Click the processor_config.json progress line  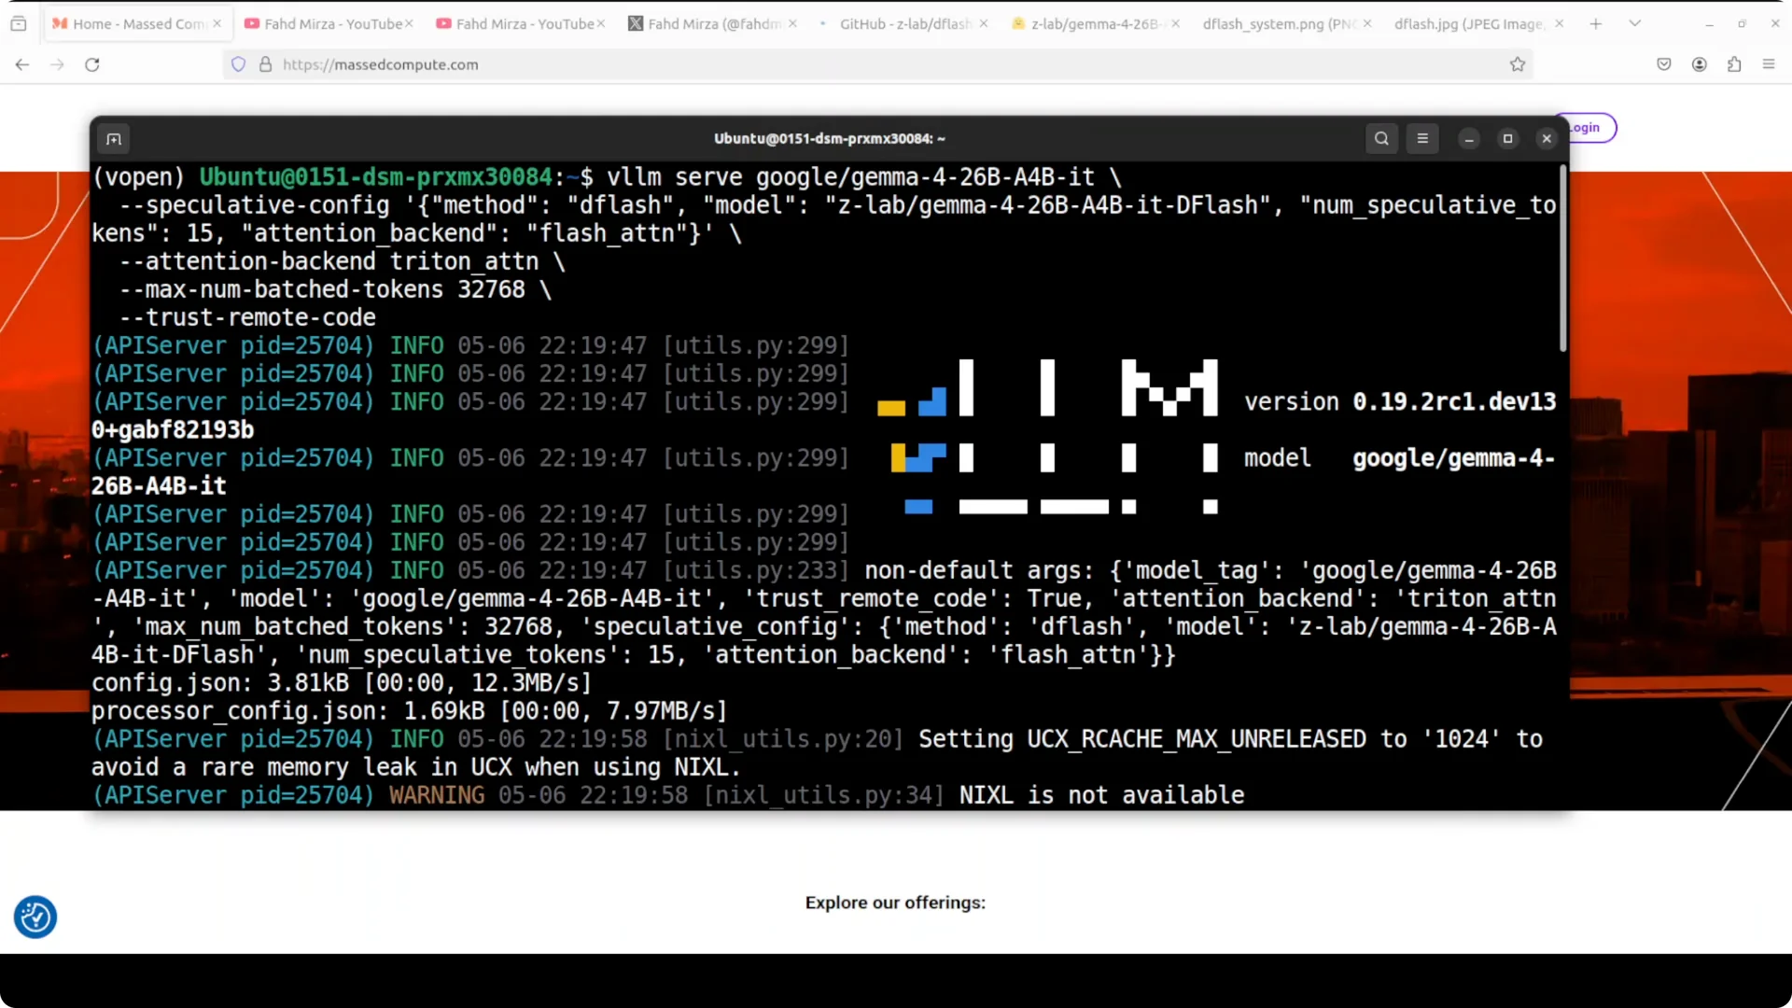(409, 711)
